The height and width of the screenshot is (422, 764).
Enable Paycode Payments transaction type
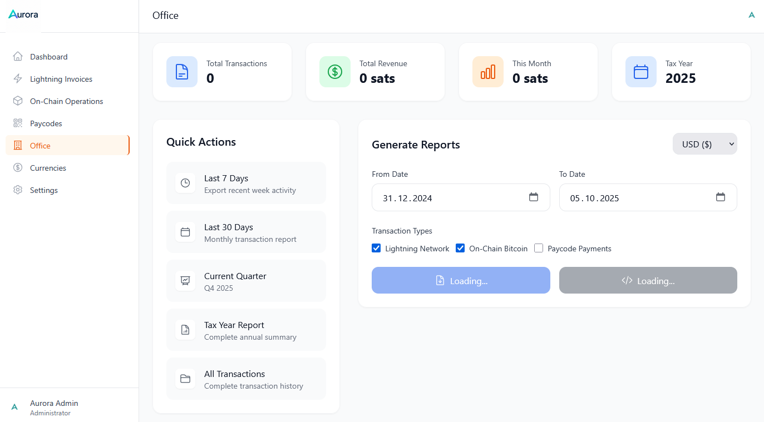538,248
